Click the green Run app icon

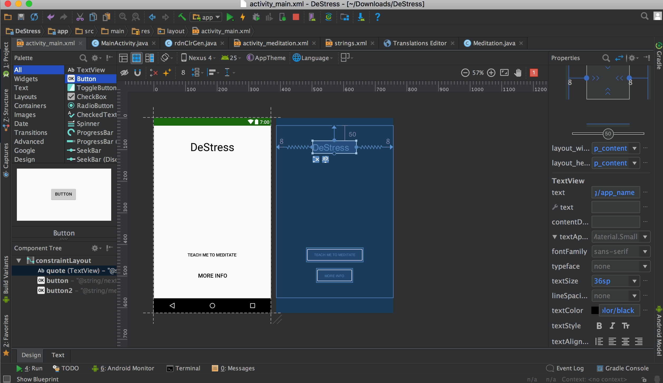(x=230, y=17)
